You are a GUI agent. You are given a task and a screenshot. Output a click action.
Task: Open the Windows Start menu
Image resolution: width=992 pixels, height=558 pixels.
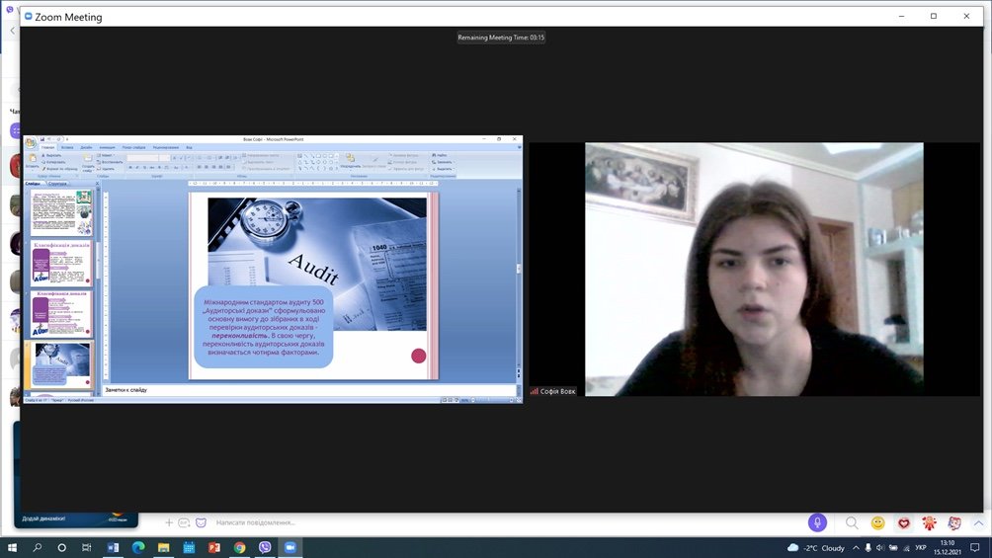pyautogui.click(x=12, y=547)
